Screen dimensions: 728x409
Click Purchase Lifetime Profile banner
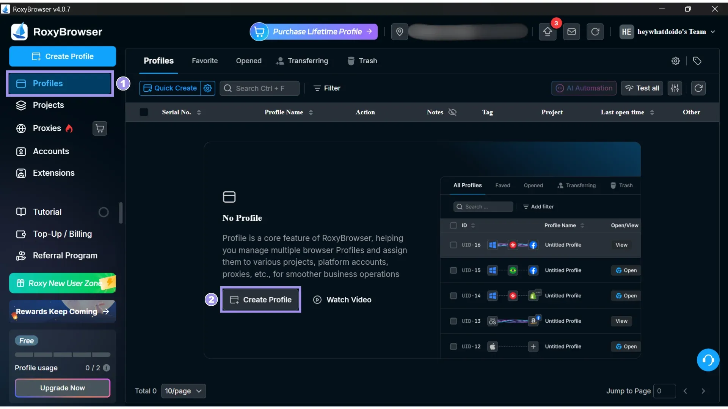314,32
